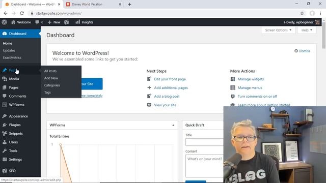Click the plus New button in admin bar

coord(54,22)
